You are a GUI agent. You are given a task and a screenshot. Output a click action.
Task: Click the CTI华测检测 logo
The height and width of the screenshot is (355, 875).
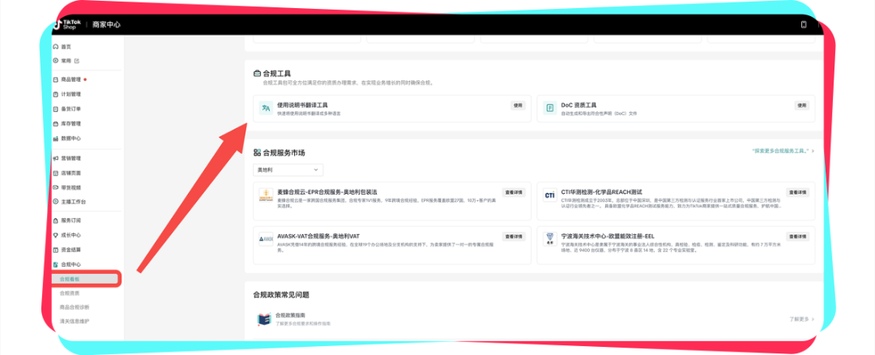549,195
